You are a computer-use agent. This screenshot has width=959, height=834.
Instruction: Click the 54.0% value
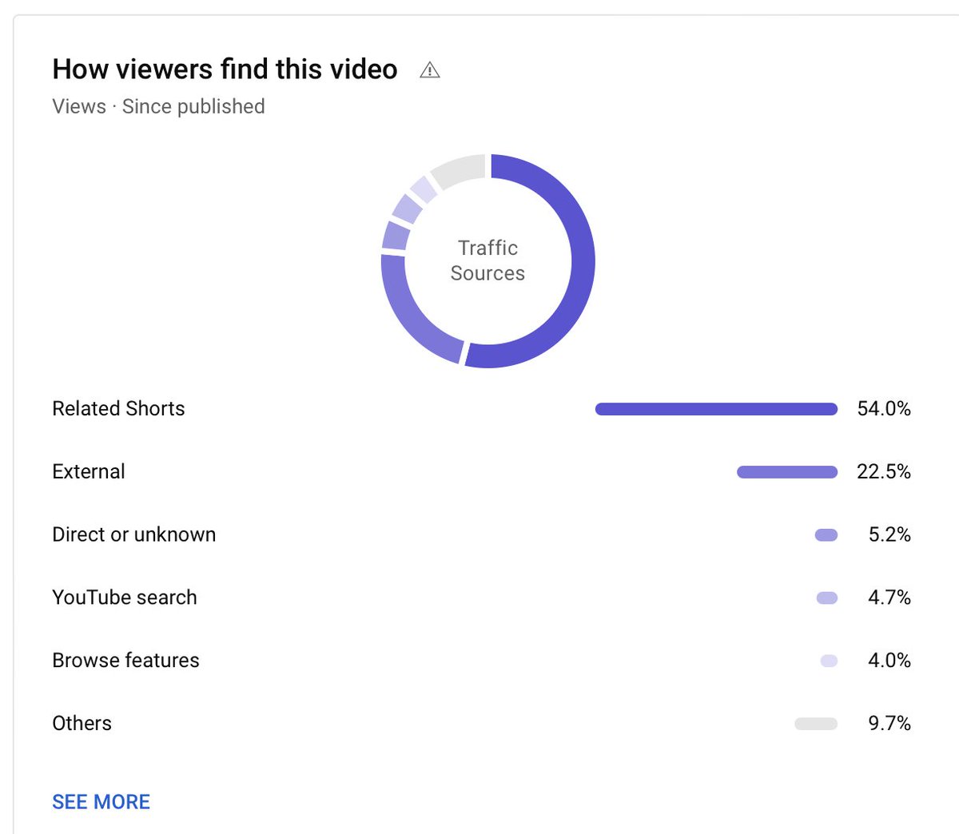[884, 408]
